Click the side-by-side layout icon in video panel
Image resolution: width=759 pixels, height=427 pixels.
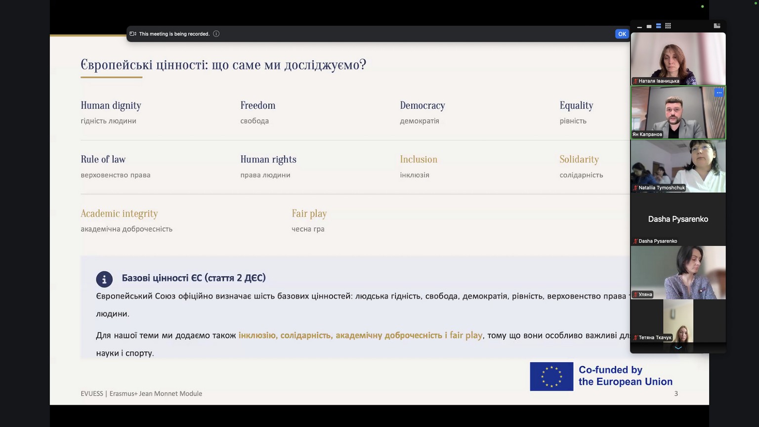(717, 26)
